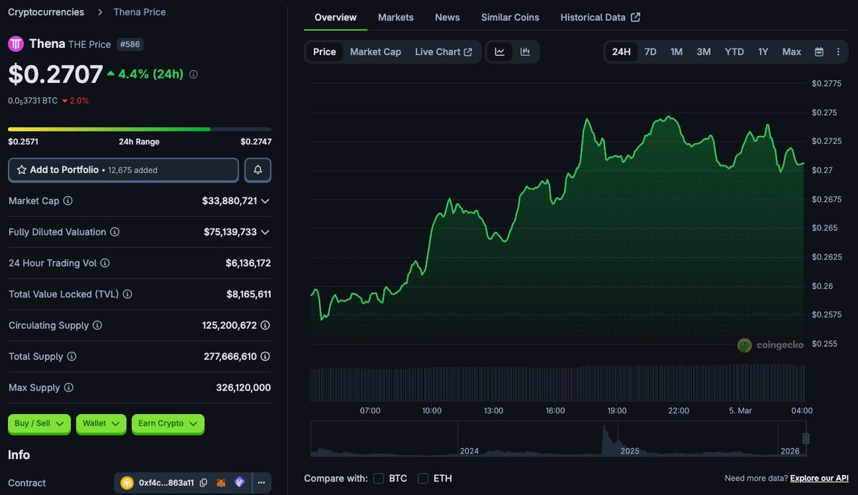
Task: Click the Market Cap info icon
Action: [x=67, y=201]
